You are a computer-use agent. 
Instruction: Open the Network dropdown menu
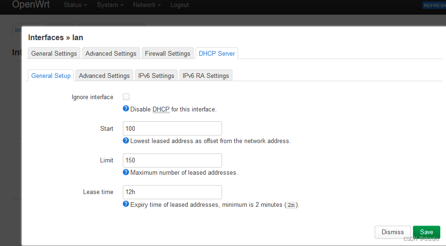[x=147, y=5]
